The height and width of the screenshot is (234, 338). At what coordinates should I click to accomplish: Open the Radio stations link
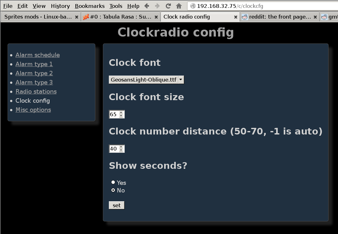36,92
